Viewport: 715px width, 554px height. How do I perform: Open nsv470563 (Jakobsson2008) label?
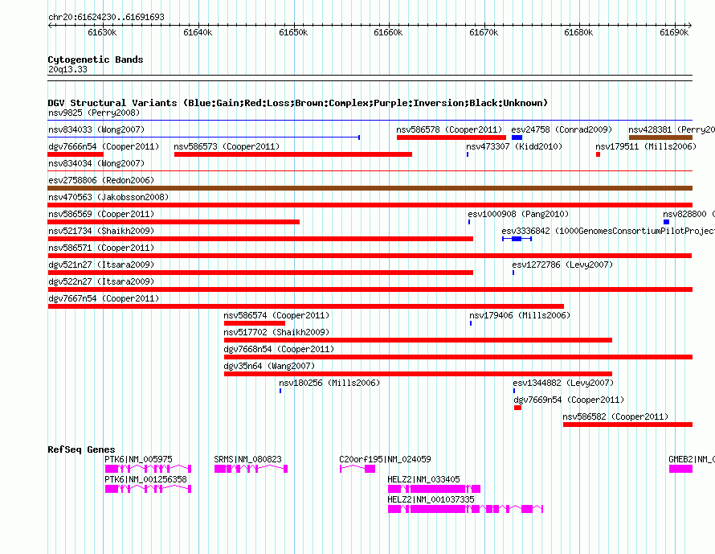tap(108, 197)
